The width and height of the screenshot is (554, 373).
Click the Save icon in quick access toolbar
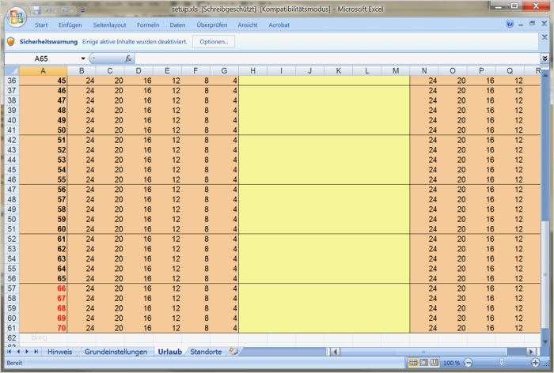tap(36, 10)
